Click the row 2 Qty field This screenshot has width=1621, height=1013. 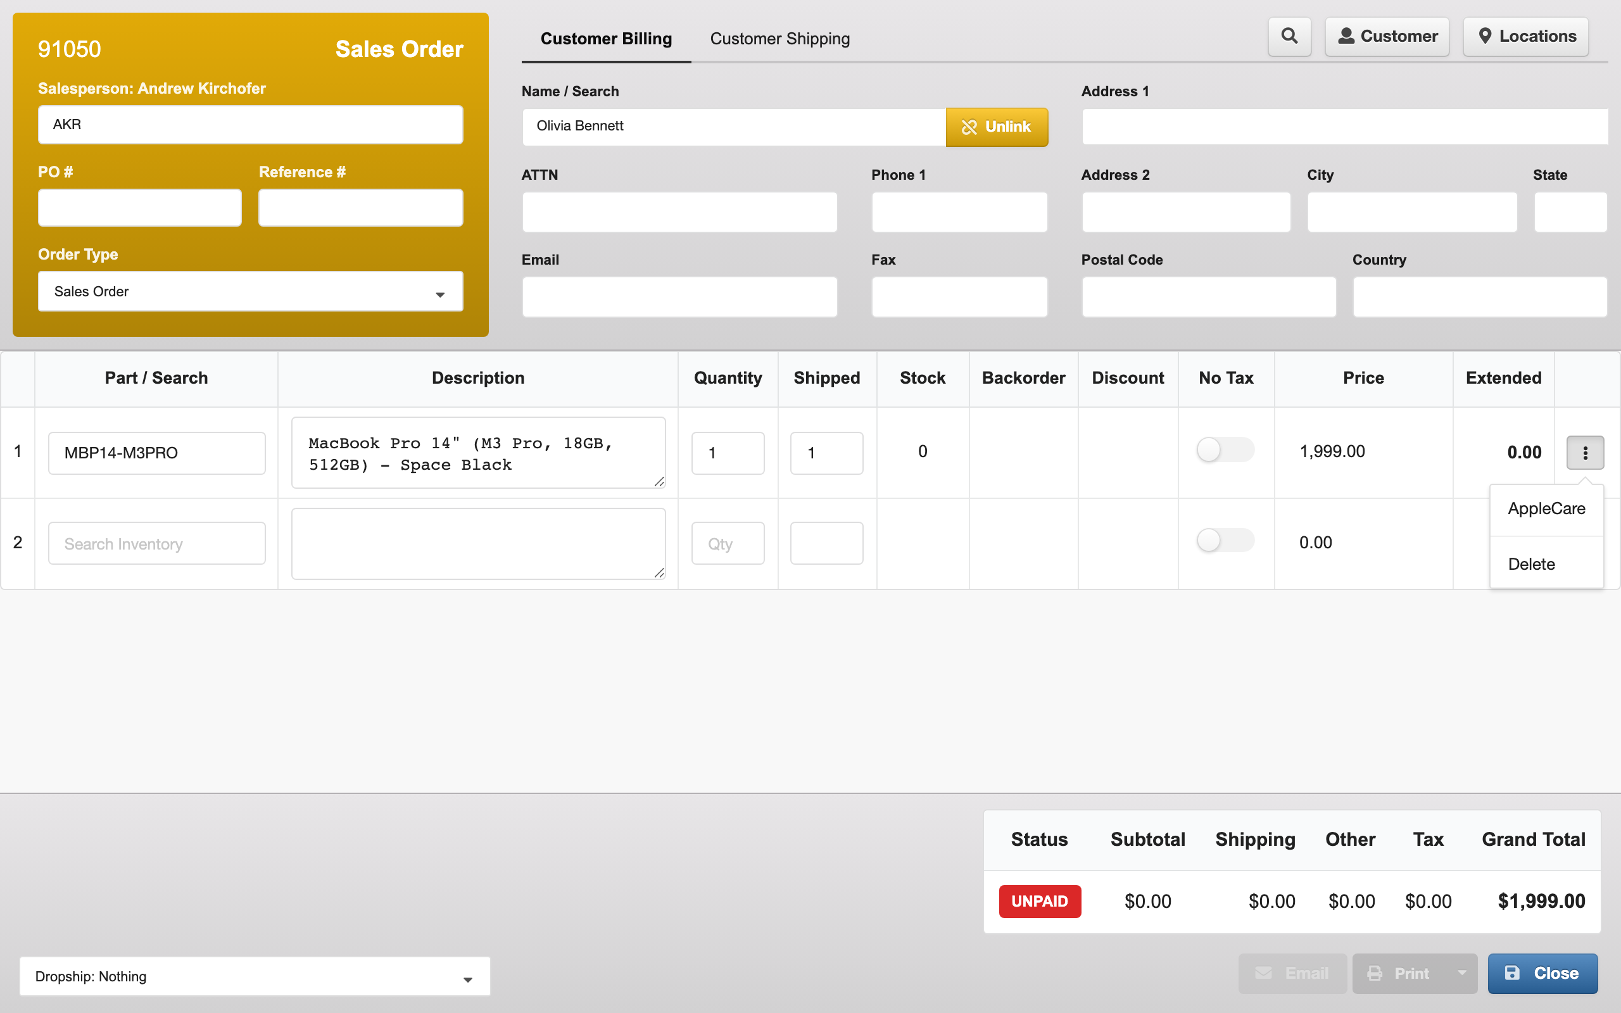pyautogui.click(x=728, y=543)
